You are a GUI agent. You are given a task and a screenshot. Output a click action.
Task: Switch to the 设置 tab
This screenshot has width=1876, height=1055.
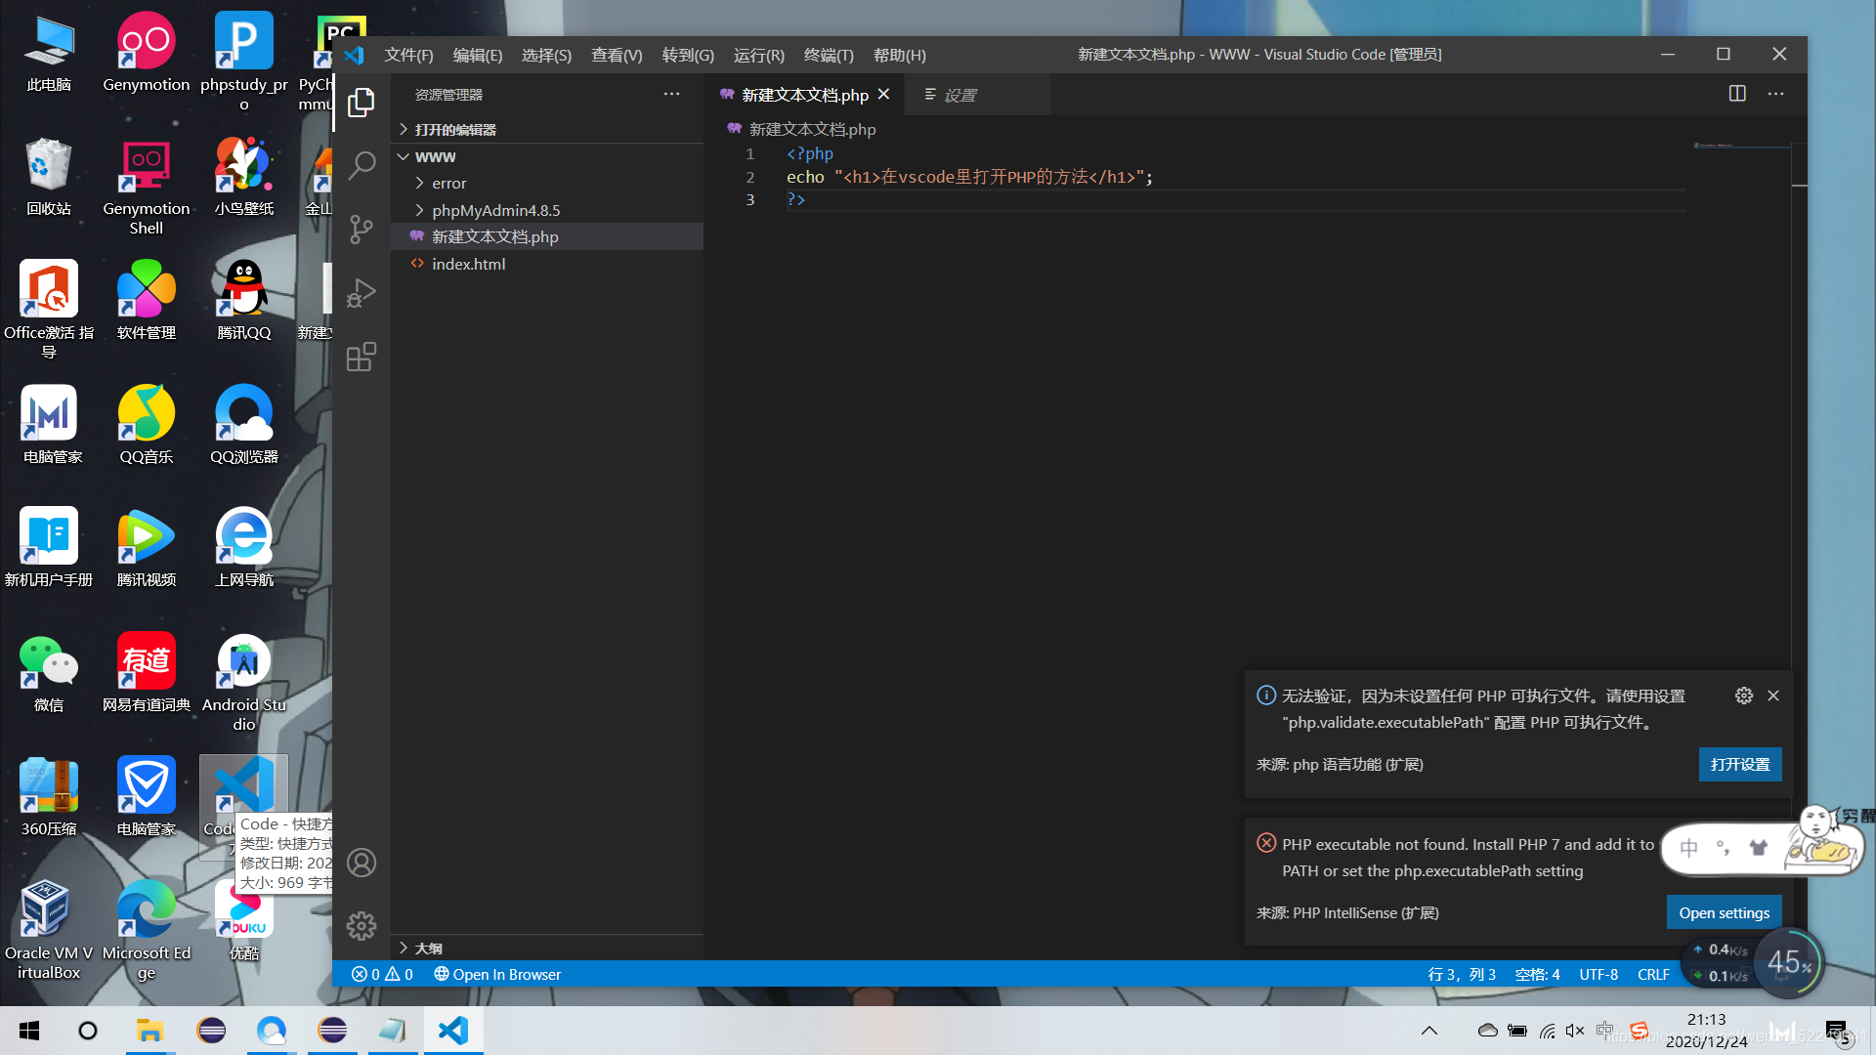point(959,95)
